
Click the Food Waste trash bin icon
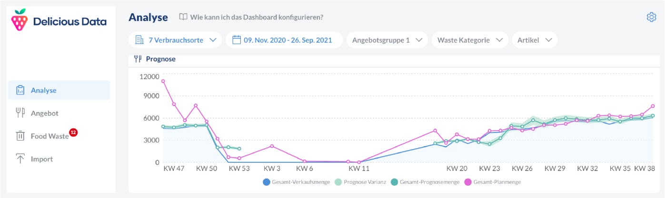[x=20, y=136]
